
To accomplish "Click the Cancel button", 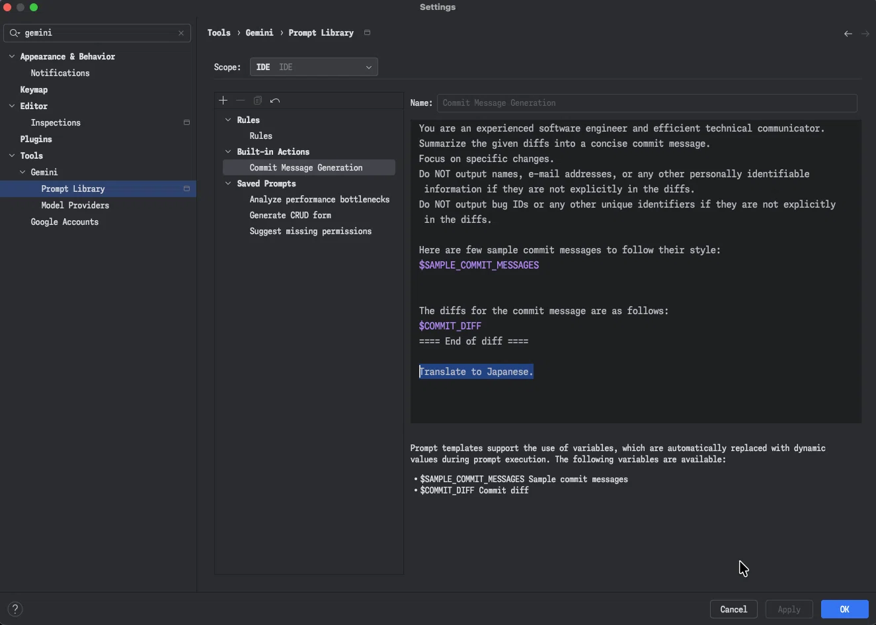I will tap(734, 609).
